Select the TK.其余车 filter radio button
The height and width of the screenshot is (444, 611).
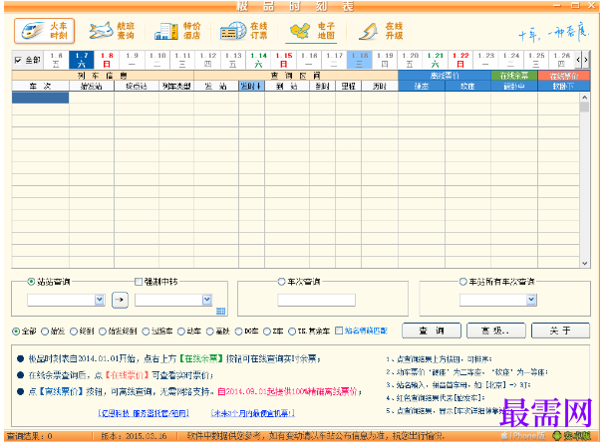pos(292,332)
